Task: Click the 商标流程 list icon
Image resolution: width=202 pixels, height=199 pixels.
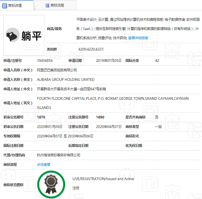Action: (x=47, y=5)
